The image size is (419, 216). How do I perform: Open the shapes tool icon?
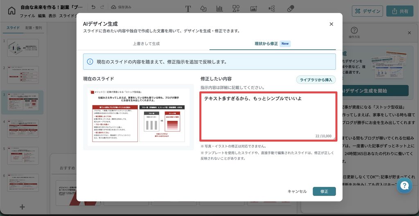203,9
